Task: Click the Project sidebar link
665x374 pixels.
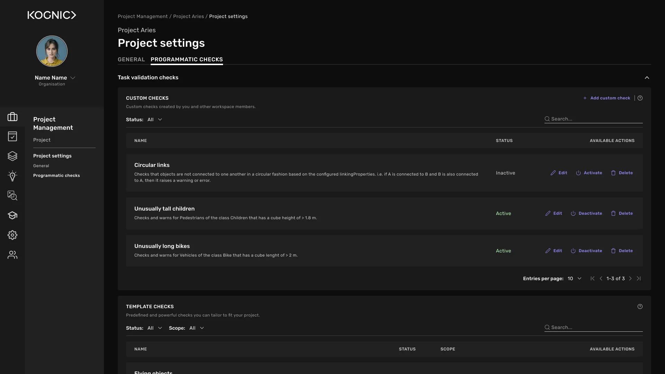Action: (42, 140)
